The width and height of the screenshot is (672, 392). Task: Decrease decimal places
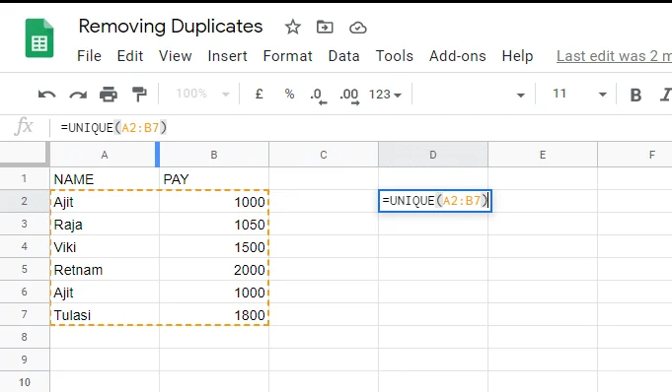click(318, 96)
